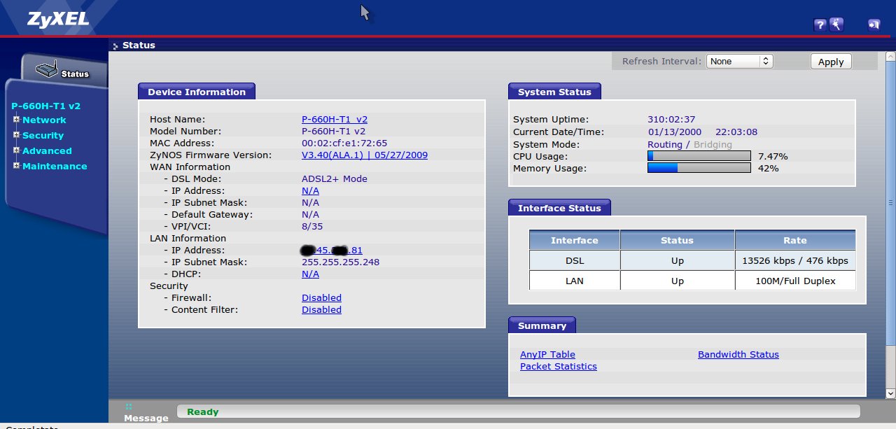Select the System Status tab header

[554, 92]
